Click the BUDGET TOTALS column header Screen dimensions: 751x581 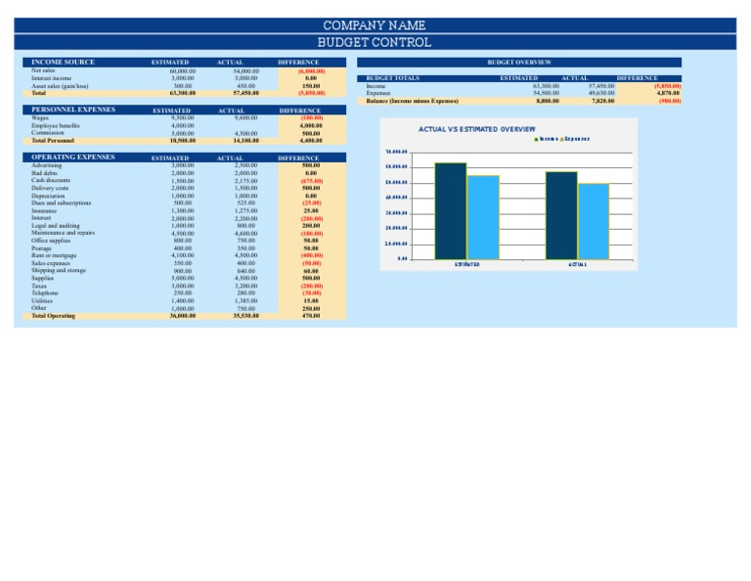[393, 78]
